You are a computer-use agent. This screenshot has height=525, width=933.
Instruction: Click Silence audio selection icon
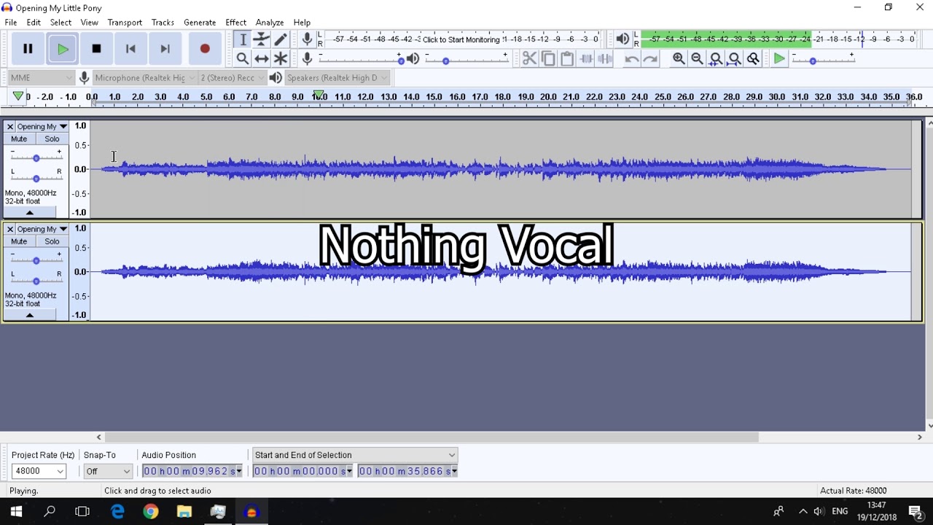click(605, 59)
